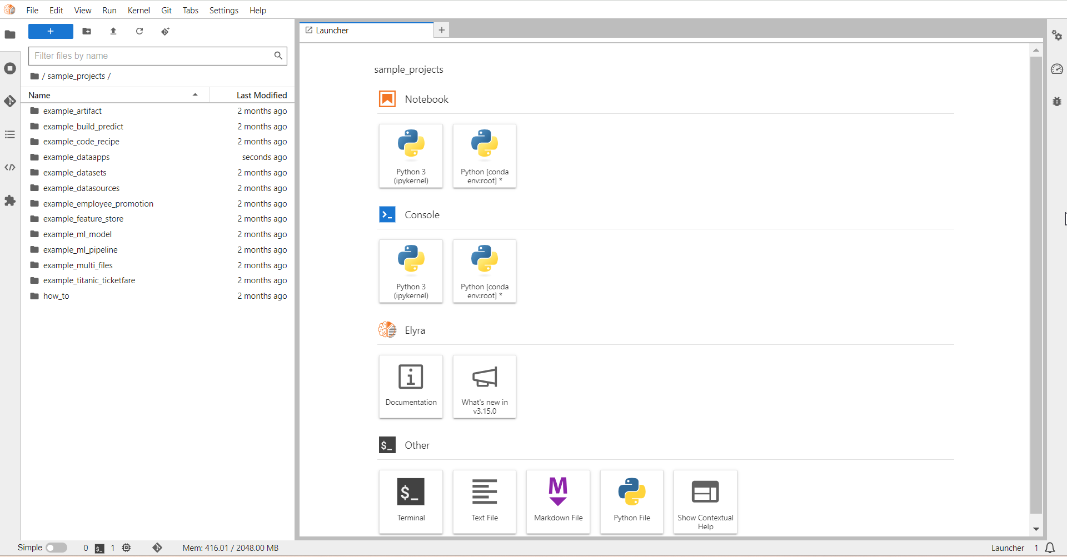Open the Code Snippets sidebar
Image resolution: width=1067 pixels, height=557 pixels.
[x=10, y=167]
